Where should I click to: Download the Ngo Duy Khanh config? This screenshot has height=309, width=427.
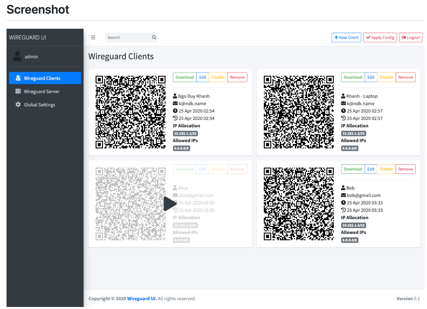[x=185, y=77]
